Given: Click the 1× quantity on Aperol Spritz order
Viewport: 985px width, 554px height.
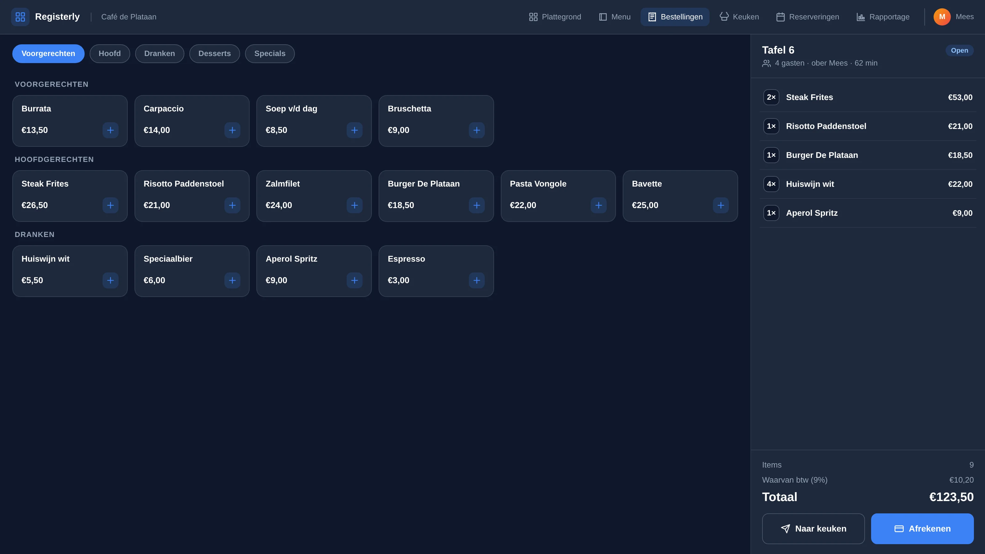Looking at the screenshot, I should (771, 213).
